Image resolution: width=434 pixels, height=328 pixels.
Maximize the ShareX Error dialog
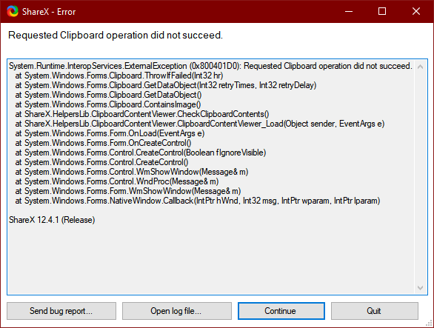click(x=382, y=11)
